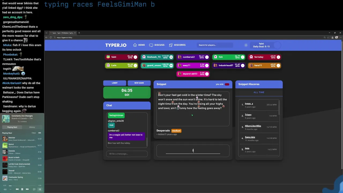Open the browser tab list dropdown
This screenshot has height=193, width=343.
point(46,33)
